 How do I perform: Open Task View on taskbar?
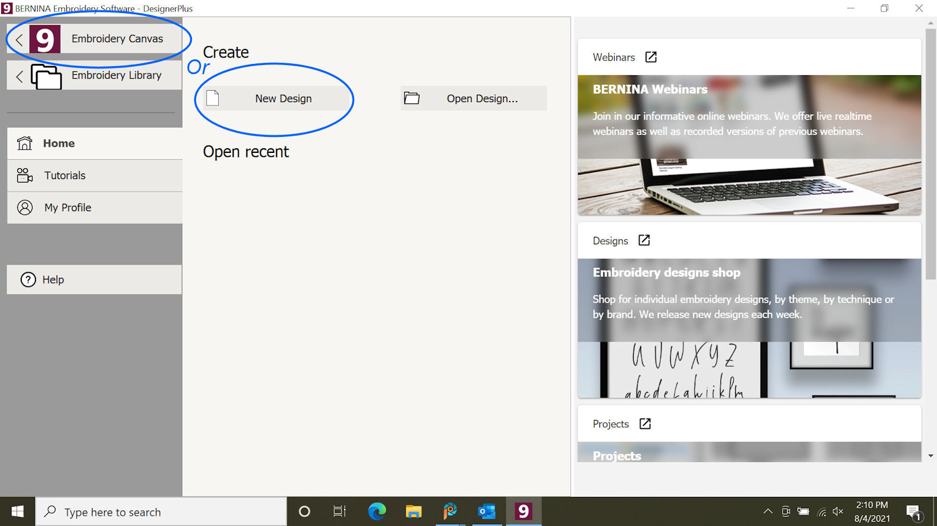339,512
